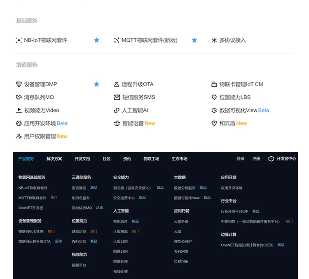Image resolution: width=309 pixels, height=279 pixels.
Task: Click the 开发者中心 hexagon icon
Action: (x=271, y=159)
